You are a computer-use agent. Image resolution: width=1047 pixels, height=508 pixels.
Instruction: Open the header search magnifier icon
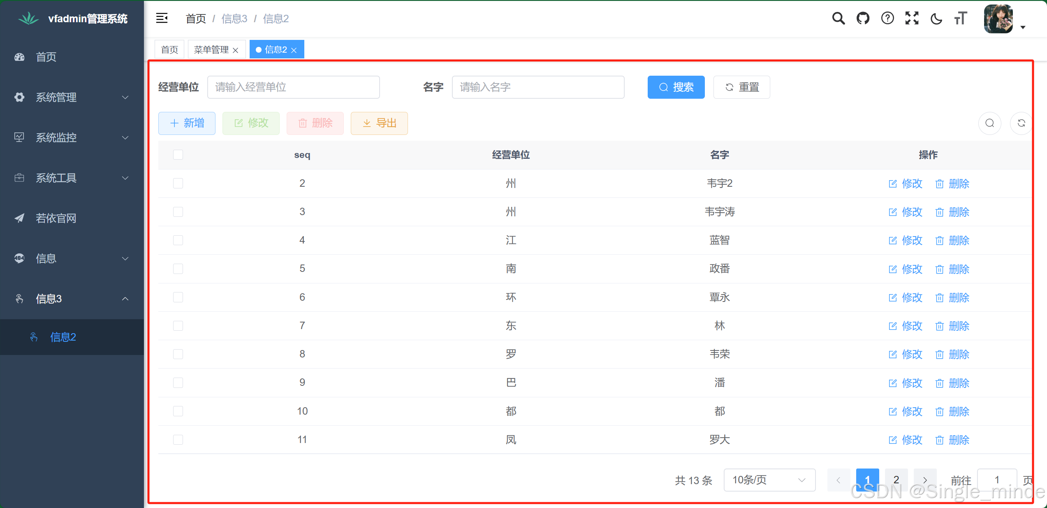click(838, 19)
